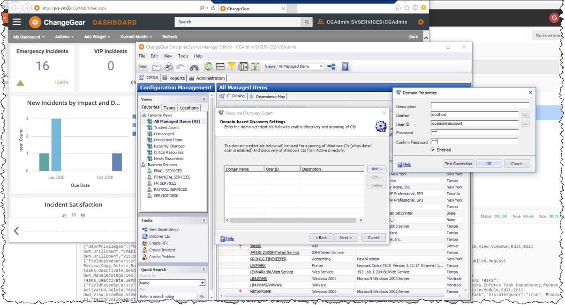The image size is (565, 305).
Task: Open the blue question mark help icon
Action: [x=346, y=67]
